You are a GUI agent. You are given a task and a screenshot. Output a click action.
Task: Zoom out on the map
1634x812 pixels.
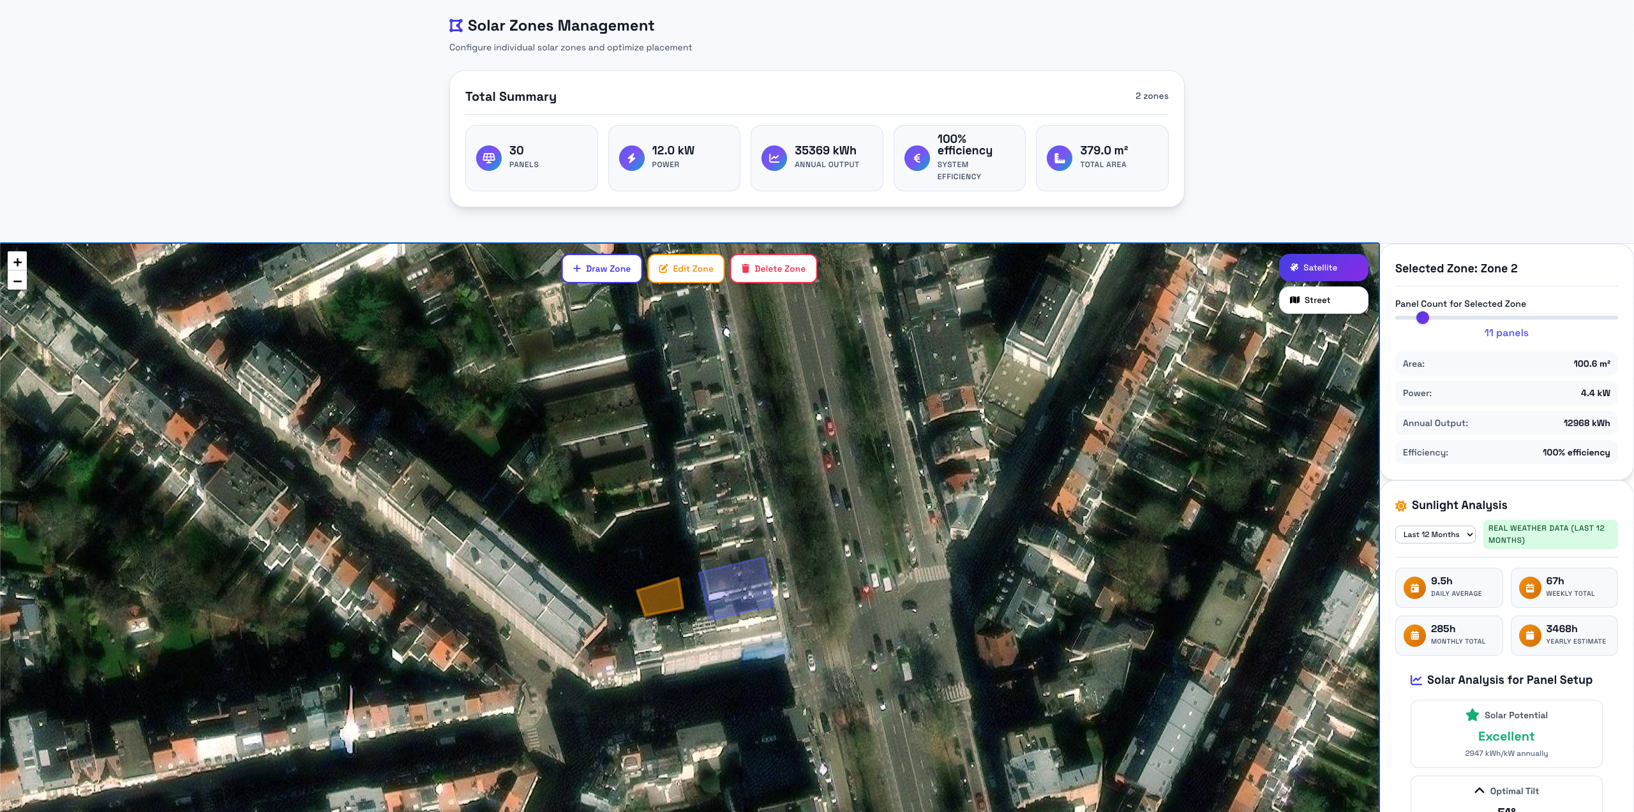point(17,281)
